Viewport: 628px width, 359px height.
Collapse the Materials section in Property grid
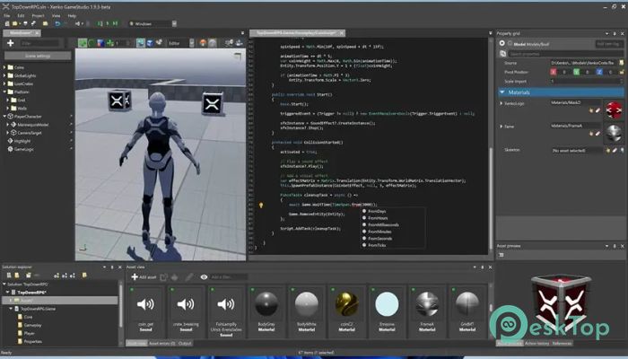(502, 92)
